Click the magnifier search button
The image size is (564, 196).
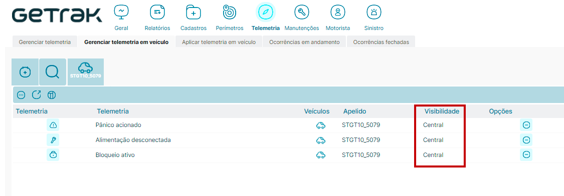[x=53, y=72]
